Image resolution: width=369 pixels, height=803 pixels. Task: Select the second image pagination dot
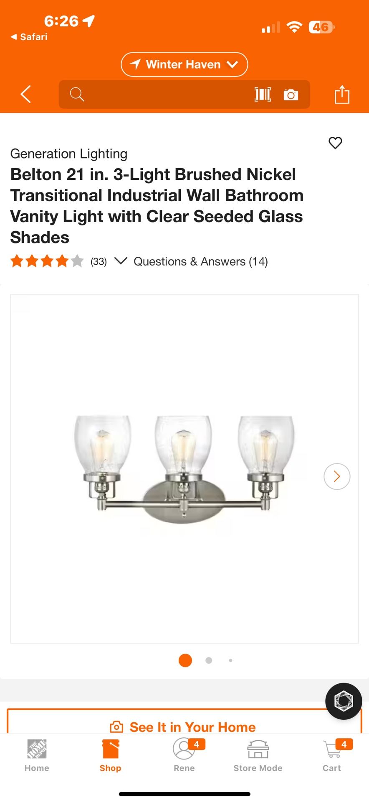click(x=208, y=660)
